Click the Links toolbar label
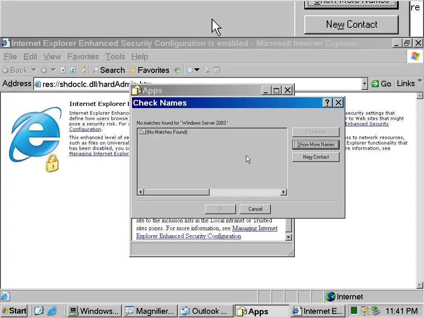 pyautogui.click(x=406, y=84)
